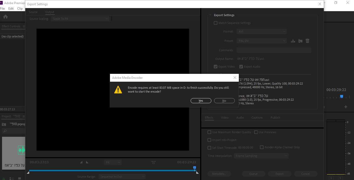The image size is (354, 180).
Task: Switch to the Audio tab
Action: pyautogui.click(x=240, y=118)
